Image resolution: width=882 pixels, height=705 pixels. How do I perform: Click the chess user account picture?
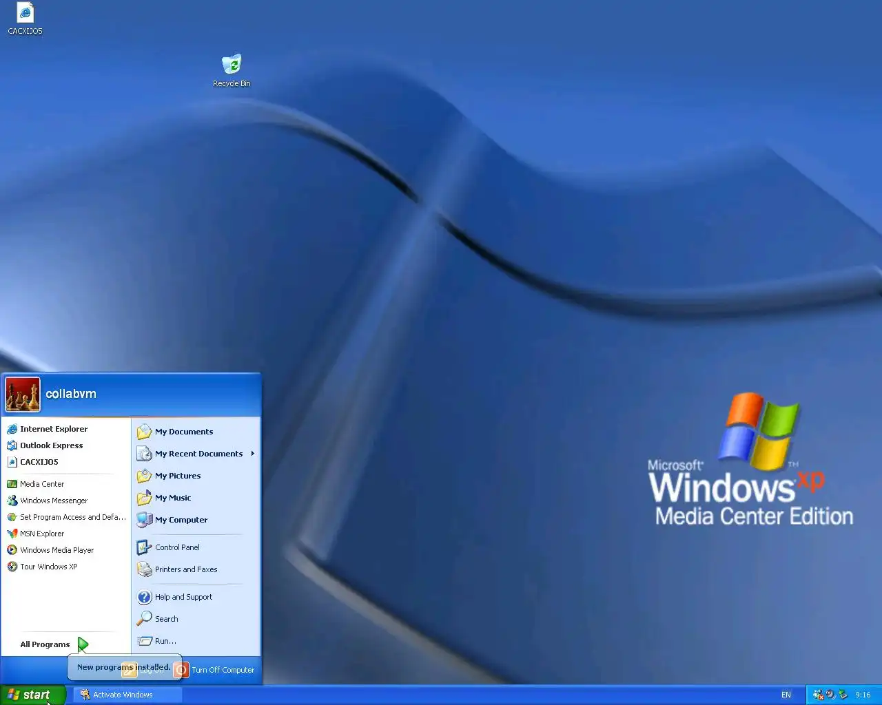click(23, 394)
